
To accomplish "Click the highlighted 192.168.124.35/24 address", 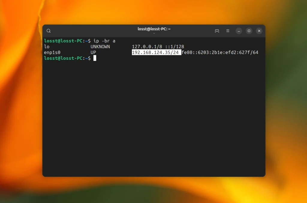I will coord(156,52).
